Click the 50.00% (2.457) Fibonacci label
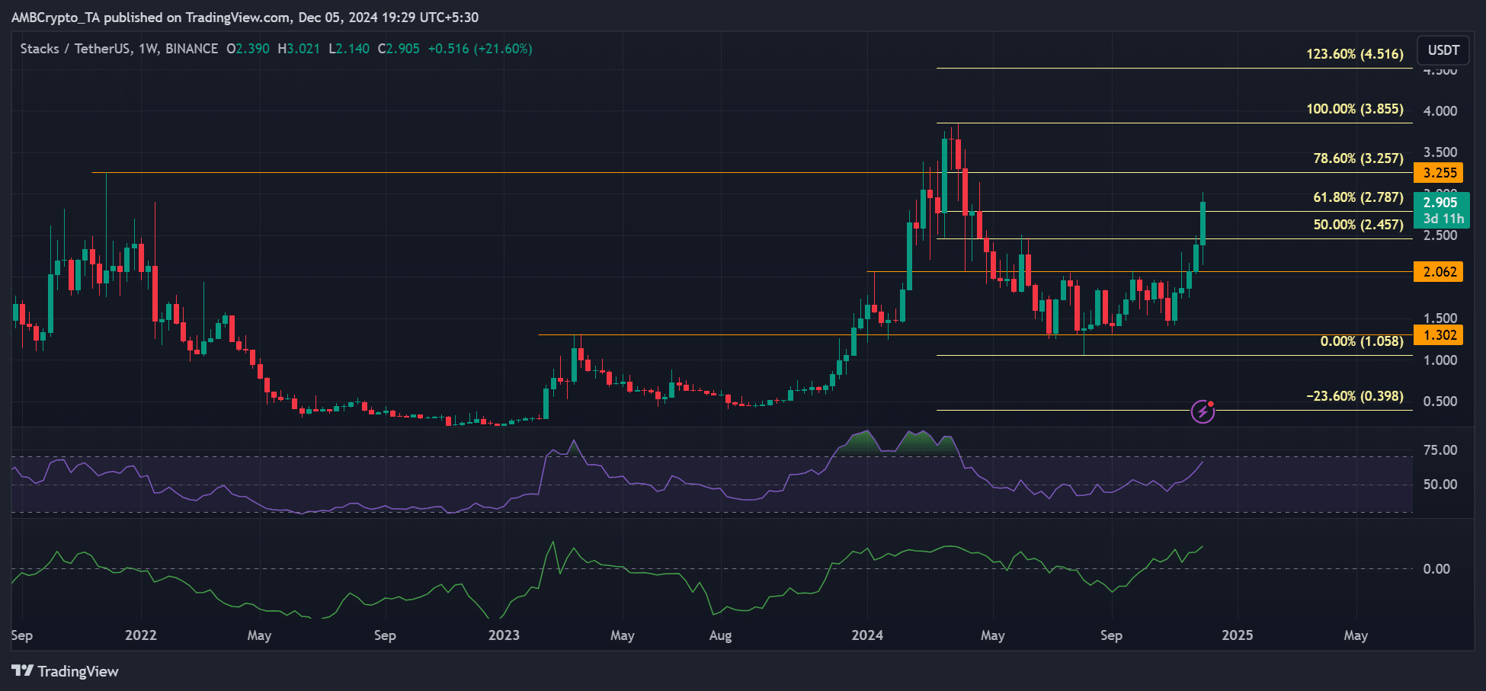This screenshot has width=1486, height=691. pos(1358,225)
